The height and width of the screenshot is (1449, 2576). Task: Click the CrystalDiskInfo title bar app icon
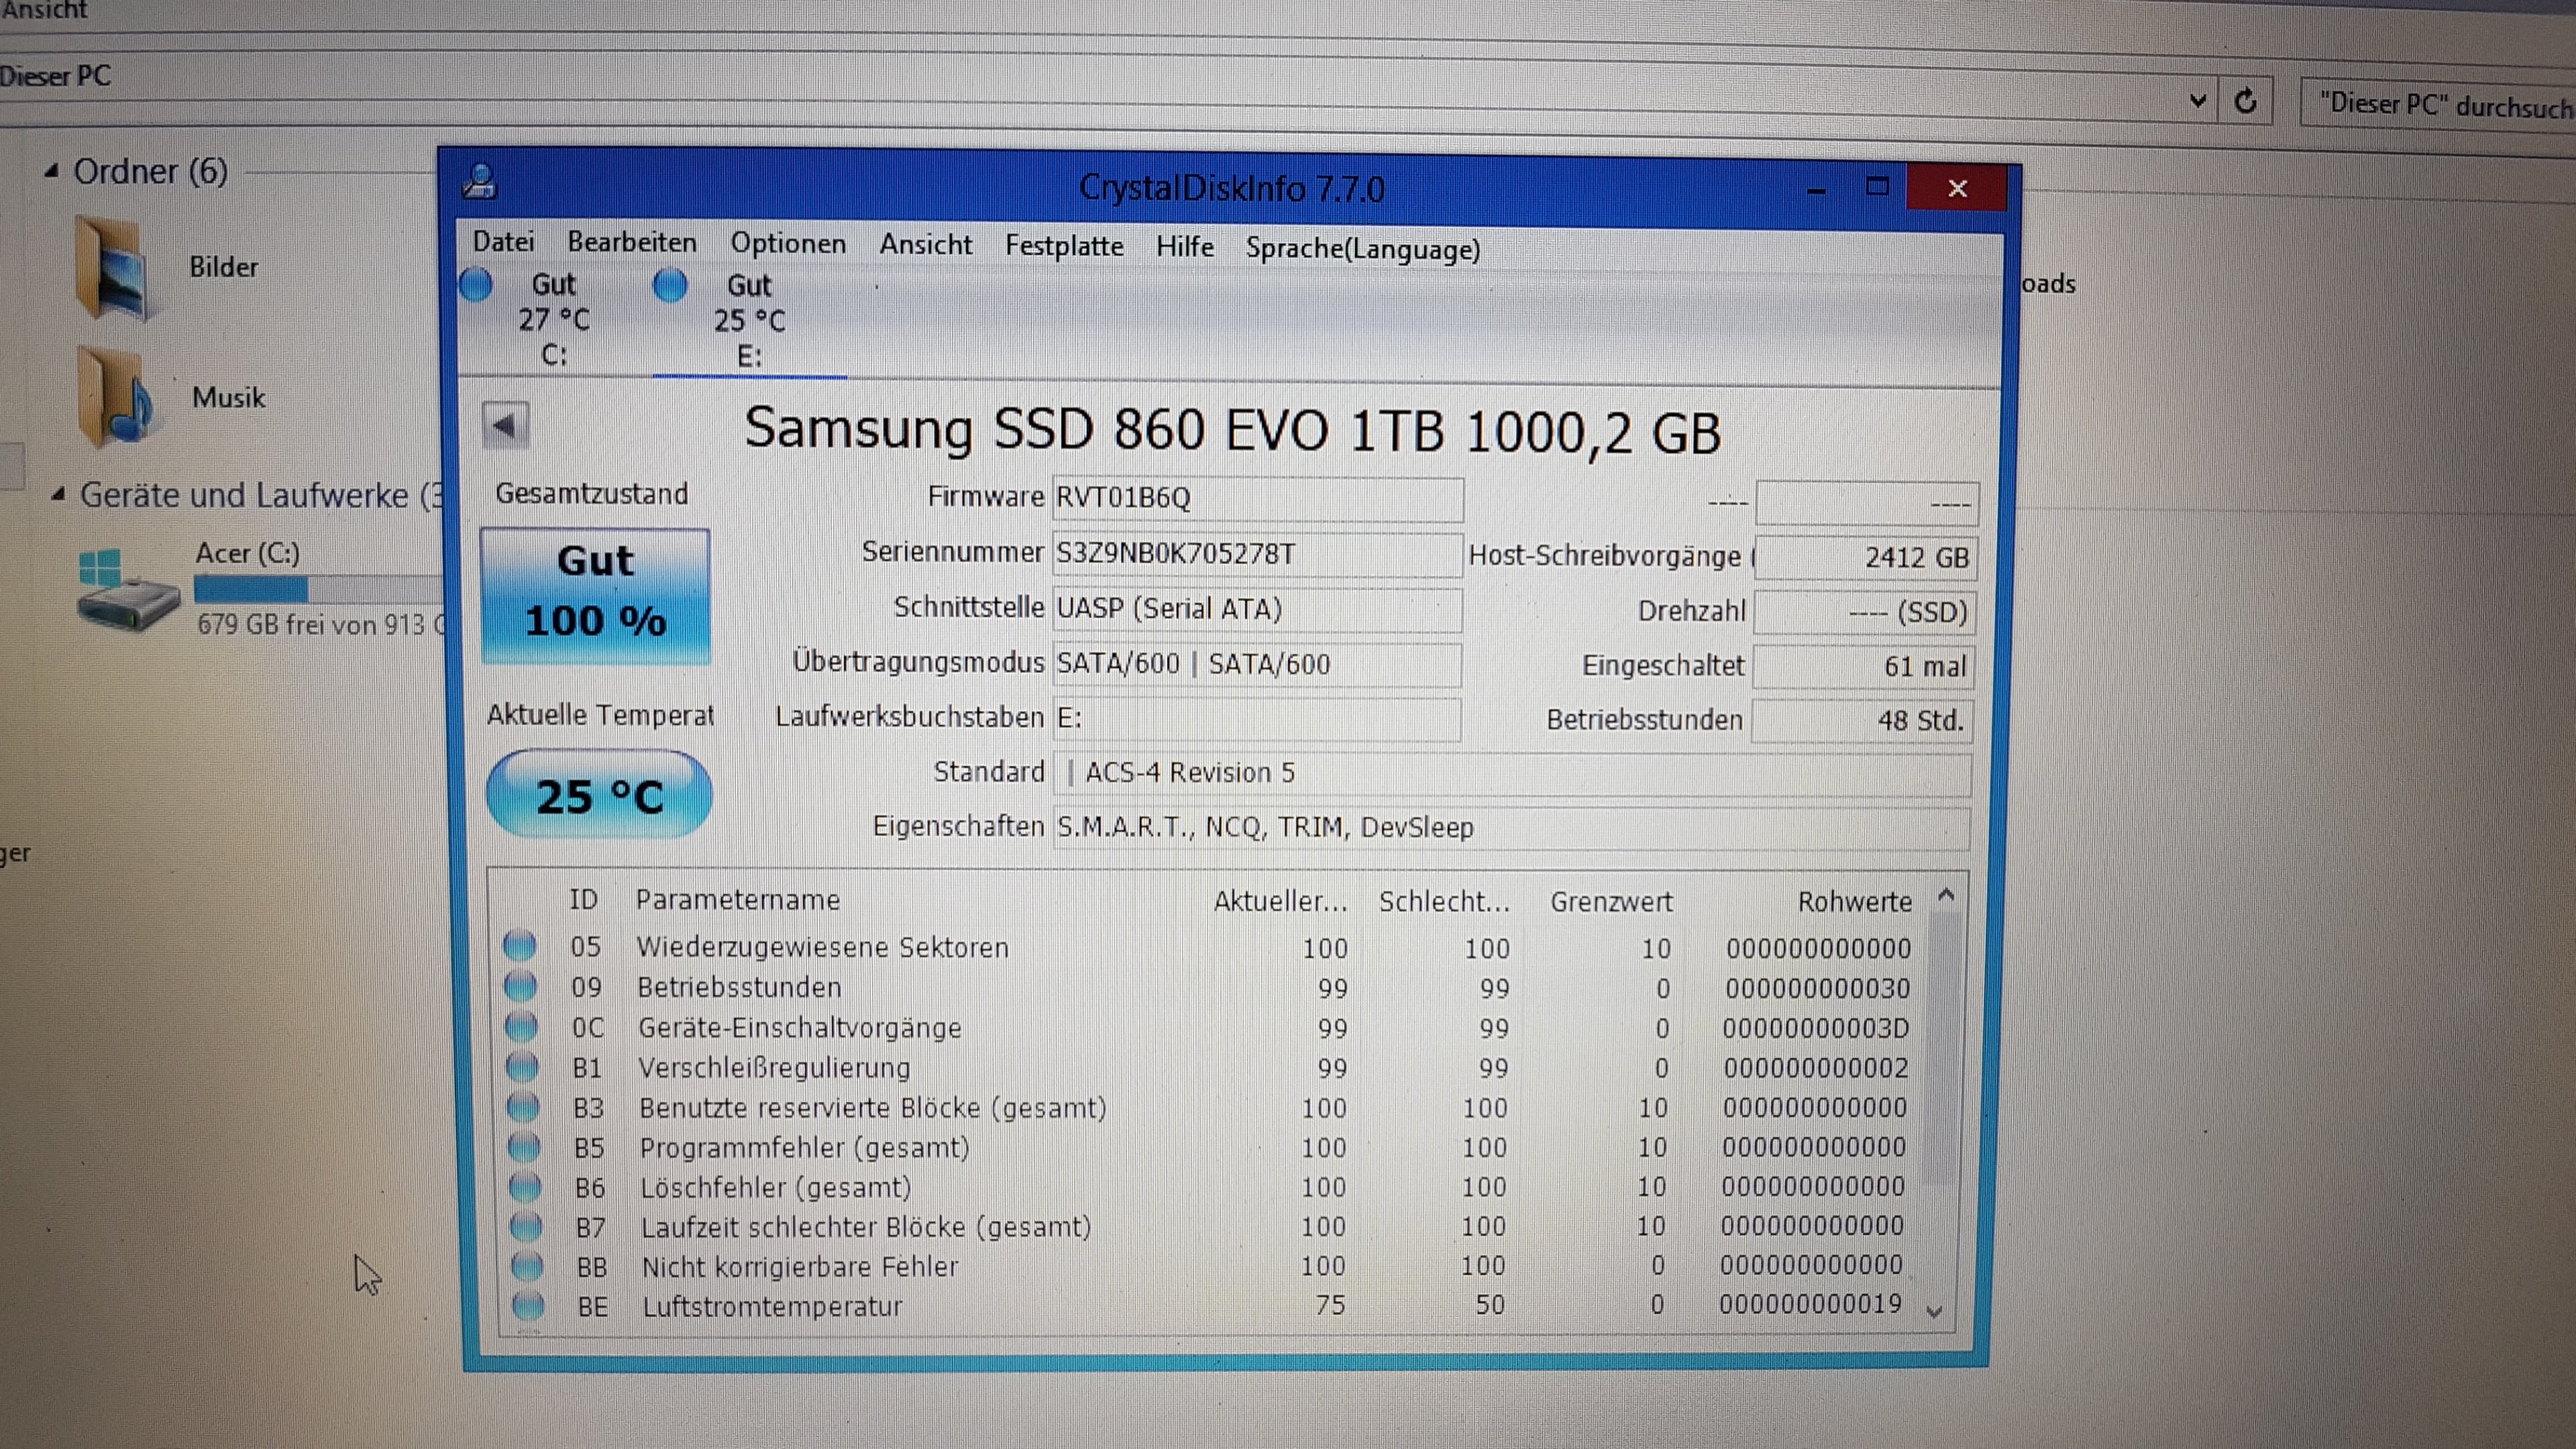[x=481, y=181]
